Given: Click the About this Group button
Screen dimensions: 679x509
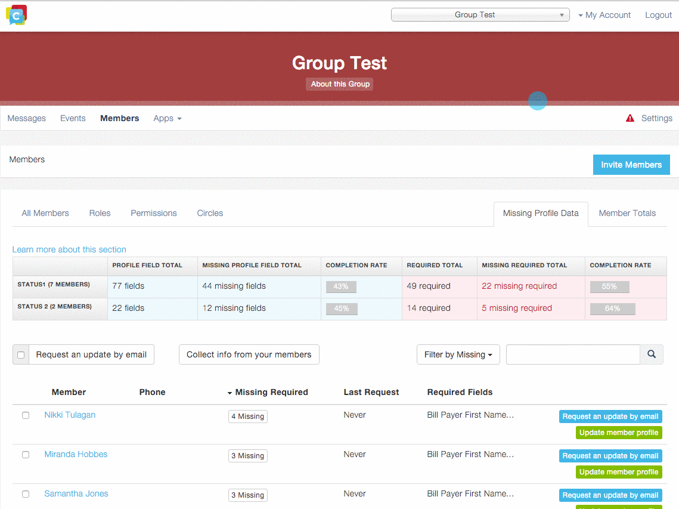Looking at the screenshot, I should (x=340, y=84).
